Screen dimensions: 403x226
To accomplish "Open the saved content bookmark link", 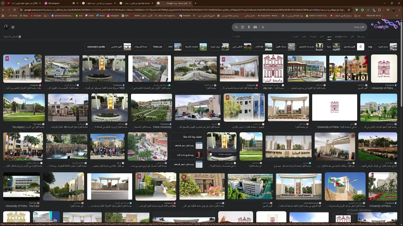I will pos(12,37).
